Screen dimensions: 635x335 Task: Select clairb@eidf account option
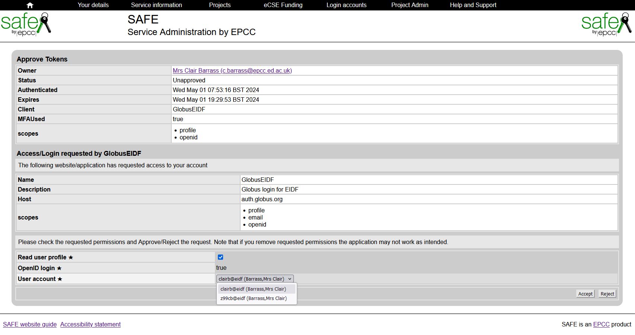click(253, 289)
